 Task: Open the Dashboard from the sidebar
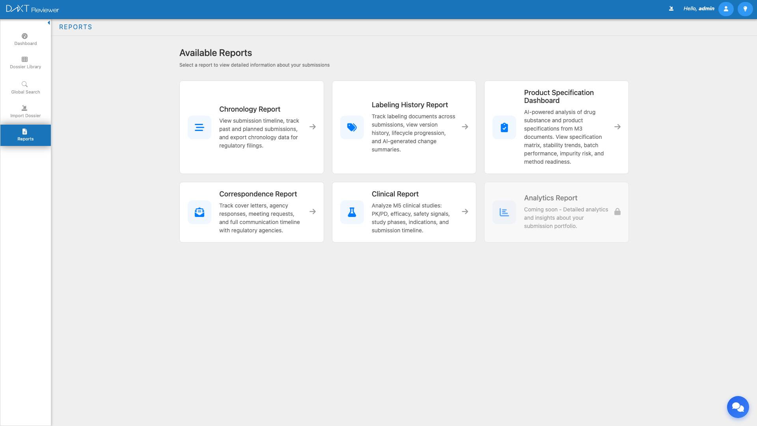click(25, 39)
